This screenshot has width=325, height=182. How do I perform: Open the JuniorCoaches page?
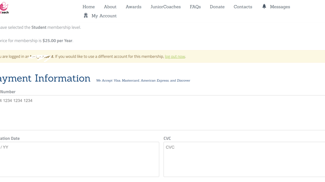tap(166, 7)
